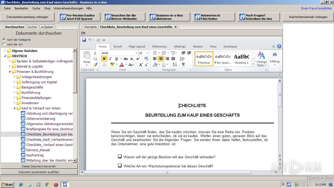Align text left
The width and height of the screenshot is (334, 188).
click(155, 59)
